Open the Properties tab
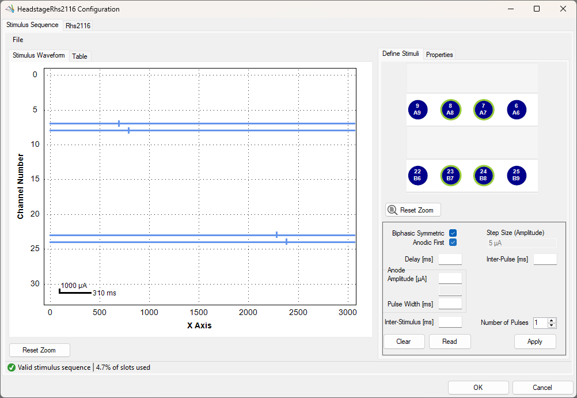This screenshot has height=398, width=577. pos(439,55)
